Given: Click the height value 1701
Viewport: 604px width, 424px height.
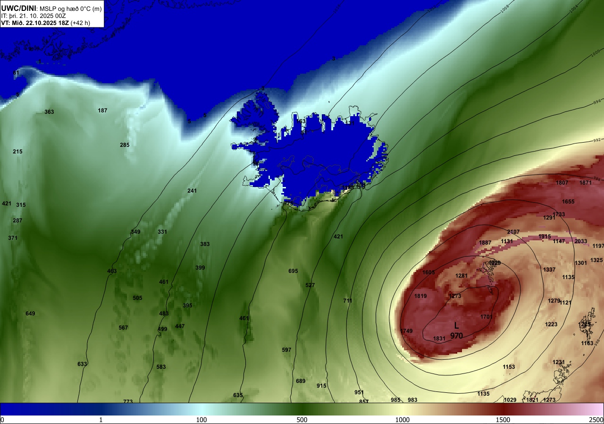Looking at the screenshot, I should point(487,317).
